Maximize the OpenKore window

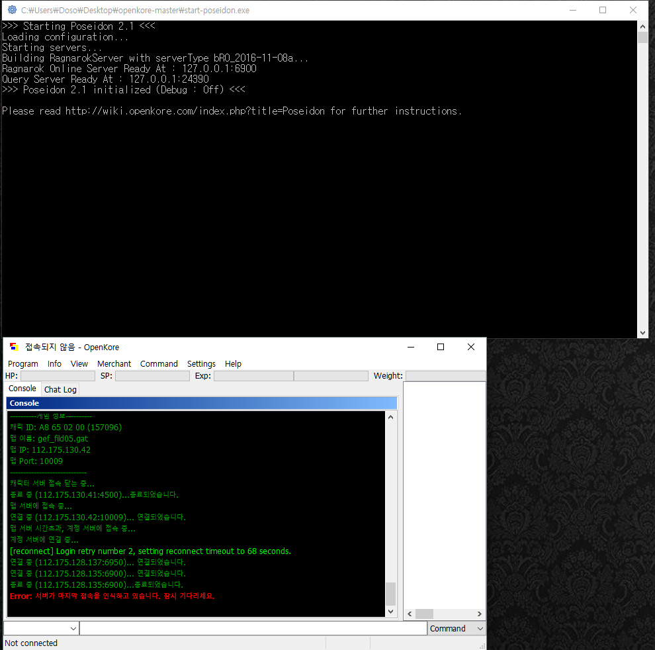(440, 347)
